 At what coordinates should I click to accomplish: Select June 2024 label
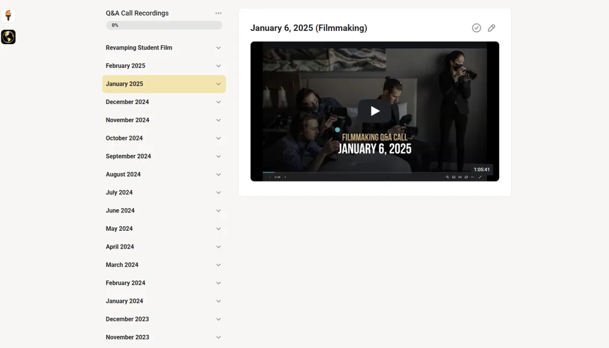coord(120,211)
